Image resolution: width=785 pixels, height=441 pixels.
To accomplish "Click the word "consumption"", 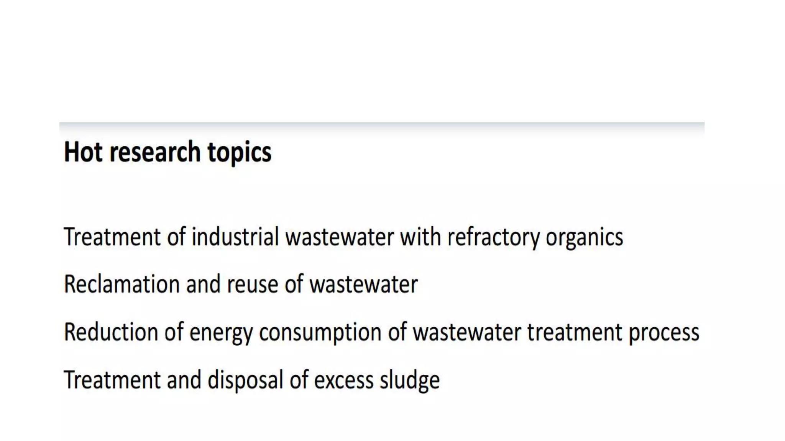I will (x=320, y=333).
